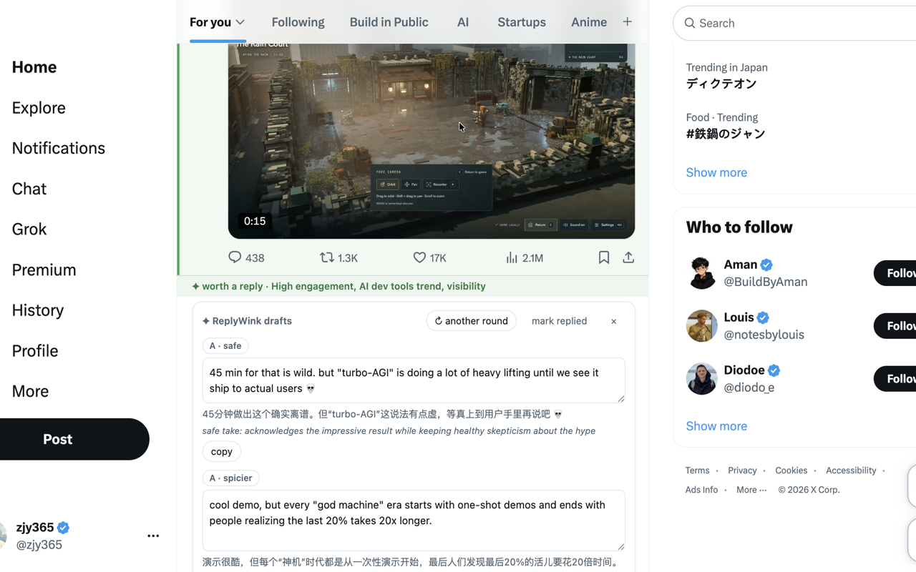Image resolution: width=916 pixels, height=572 pixels.
Task: Open the Ads Info link
Action: click(701, 490)
